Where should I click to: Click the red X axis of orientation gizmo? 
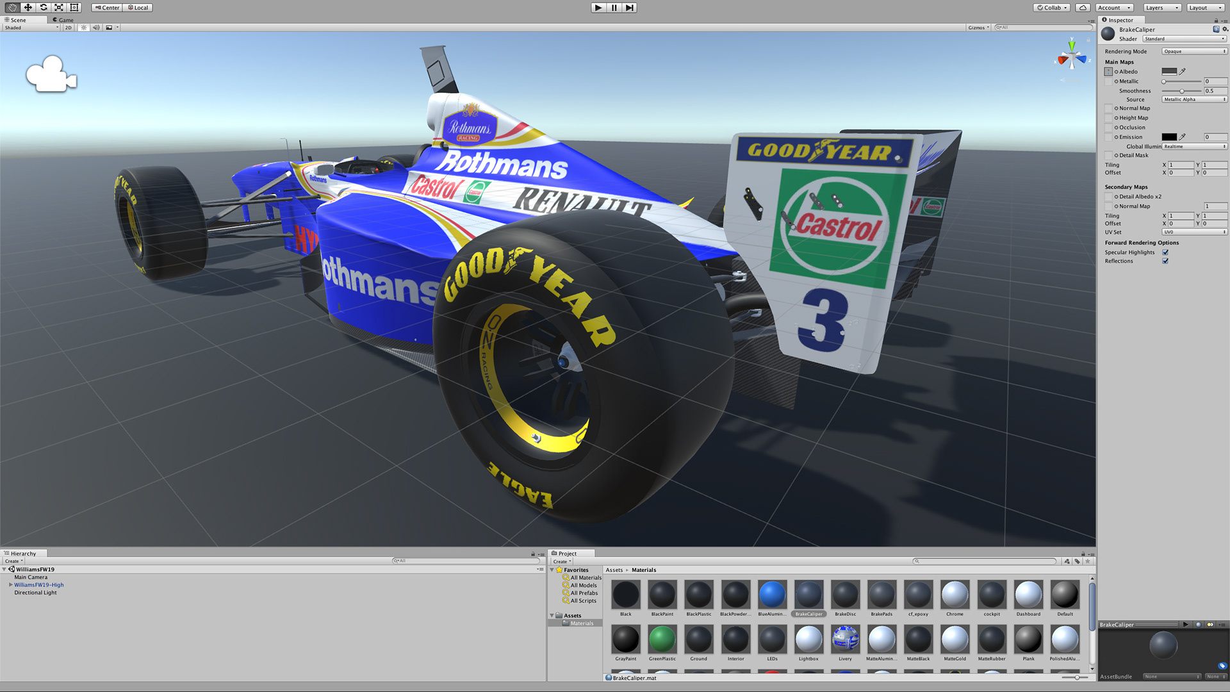[x=1063, y=60]
